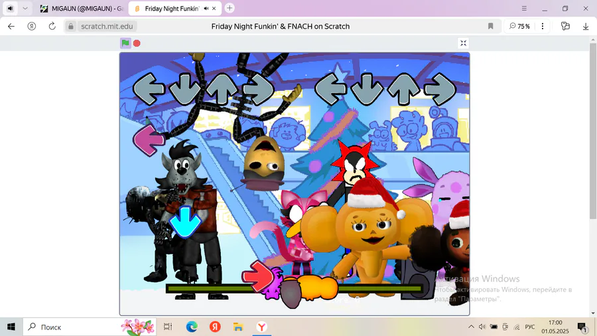Open a new browser tab
The image size is (597, 336).
[x=230, y=8]
